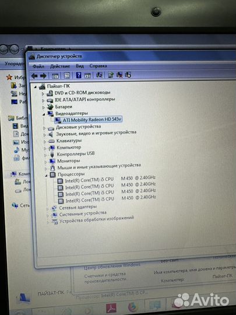Click the Центр обновления Windows link

[x=112, y=267]
